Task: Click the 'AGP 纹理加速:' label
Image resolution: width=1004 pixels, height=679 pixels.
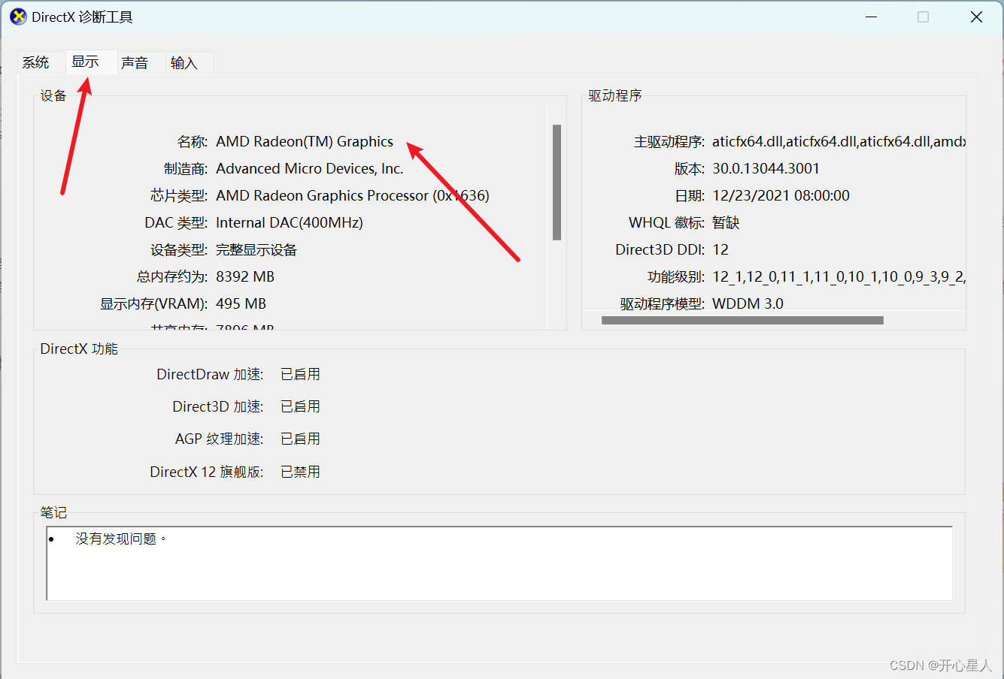Action: click(220, 439)
